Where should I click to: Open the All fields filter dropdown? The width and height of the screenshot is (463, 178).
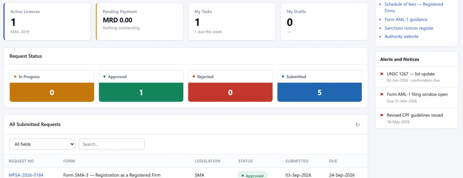42,144
